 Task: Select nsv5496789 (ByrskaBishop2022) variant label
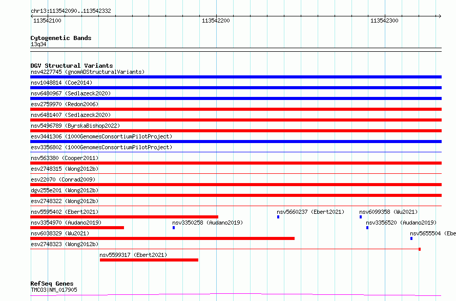(x=75, y=126)
